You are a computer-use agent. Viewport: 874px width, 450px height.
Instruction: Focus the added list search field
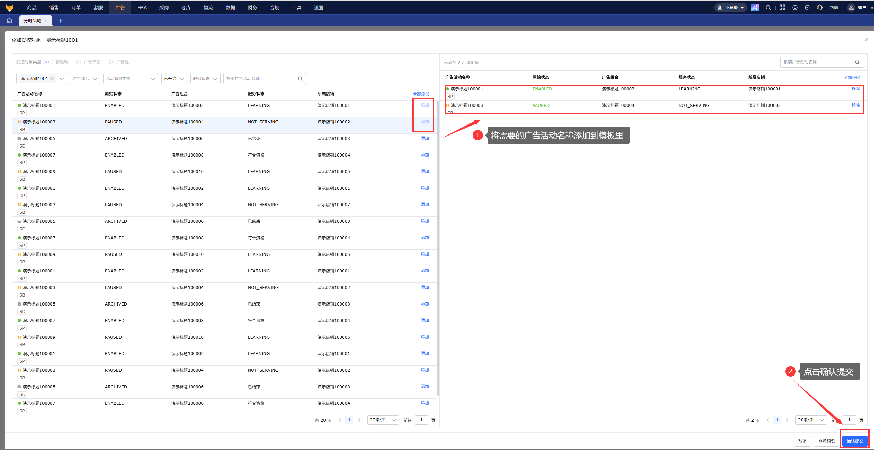822,62
